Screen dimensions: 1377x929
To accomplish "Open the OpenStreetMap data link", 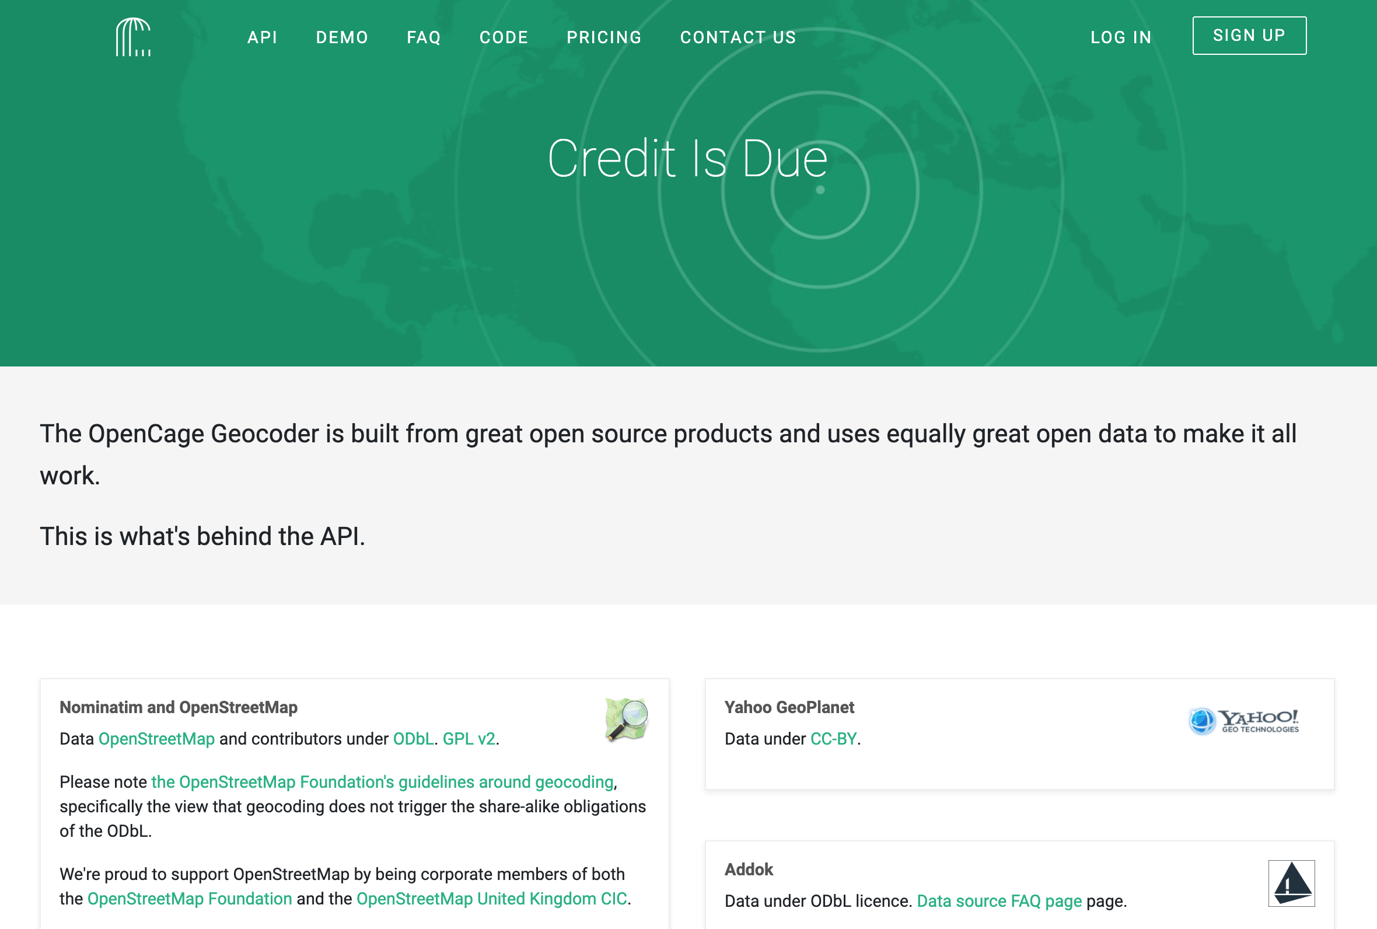I will tap(156, 739).
